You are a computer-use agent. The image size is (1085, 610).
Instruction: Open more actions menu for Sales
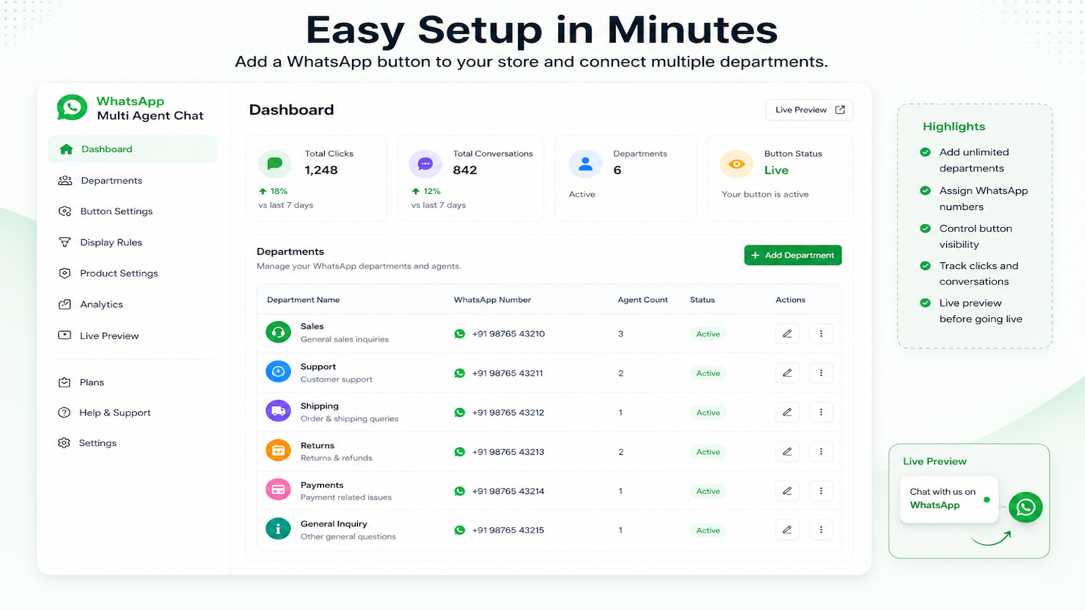pos(821,333)
